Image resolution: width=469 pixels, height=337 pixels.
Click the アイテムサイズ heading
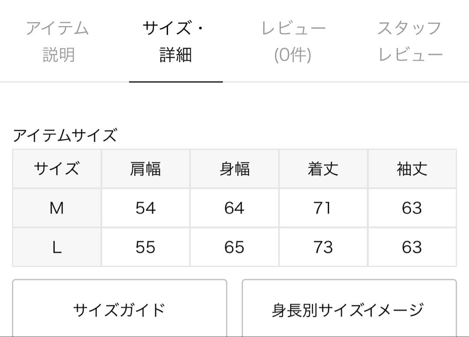coord(65,136)
